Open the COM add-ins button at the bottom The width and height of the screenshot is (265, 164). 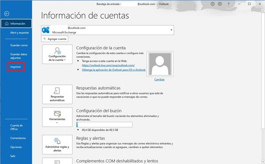(57, 161)
